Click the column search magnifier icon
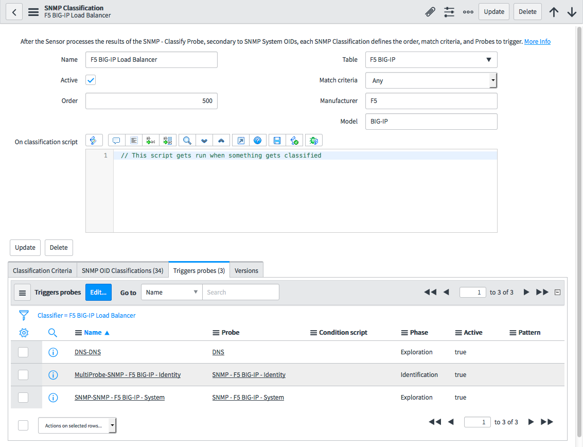The image size is (583, 447). tap(53, 333)
